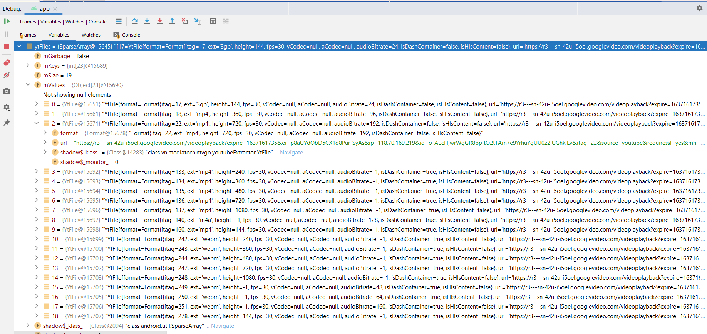Open Evaluate Expression calculator icon
Screen dimensions: 707x334
point(213,22)
